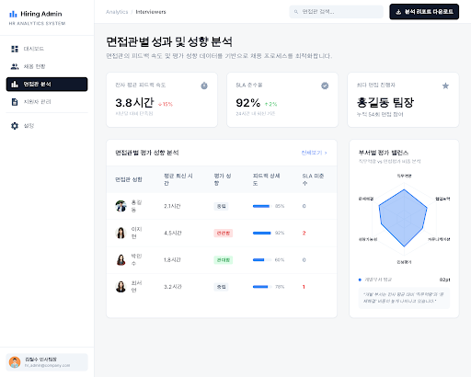Click the verified badge icon on SLA card
The image size is (471, 377).
325,86
